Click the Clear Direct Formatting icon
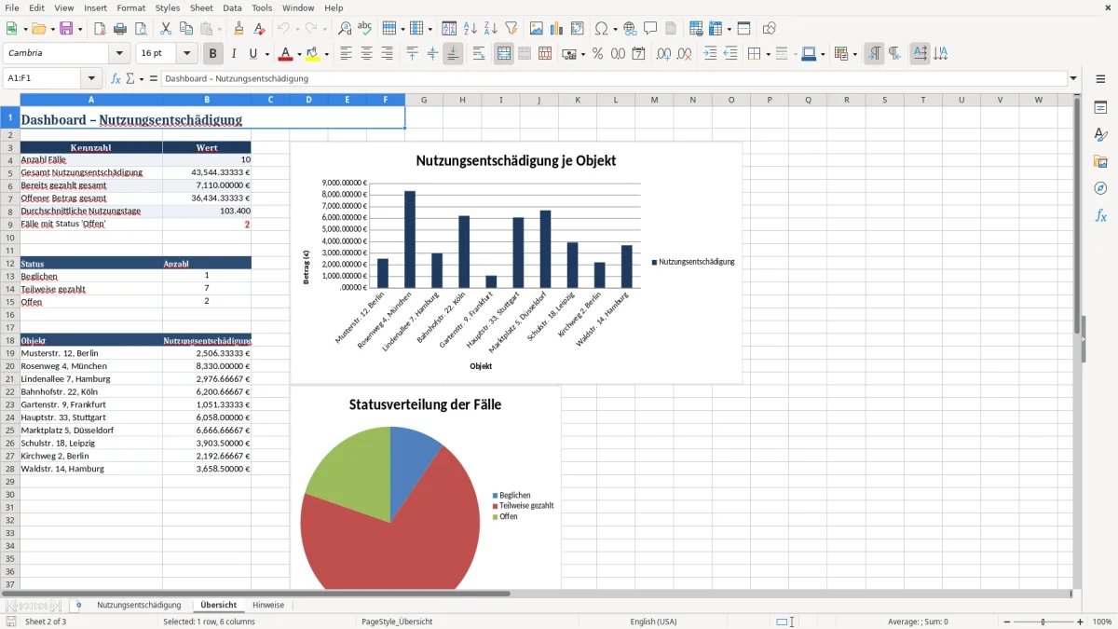The width and height of the screenshot is (1118, 629). click(x=259, y=29)
